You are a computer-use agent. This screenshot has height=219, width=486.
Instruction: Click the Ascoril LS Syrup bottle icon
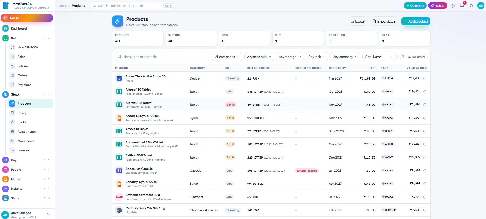(x=119, y=118)
